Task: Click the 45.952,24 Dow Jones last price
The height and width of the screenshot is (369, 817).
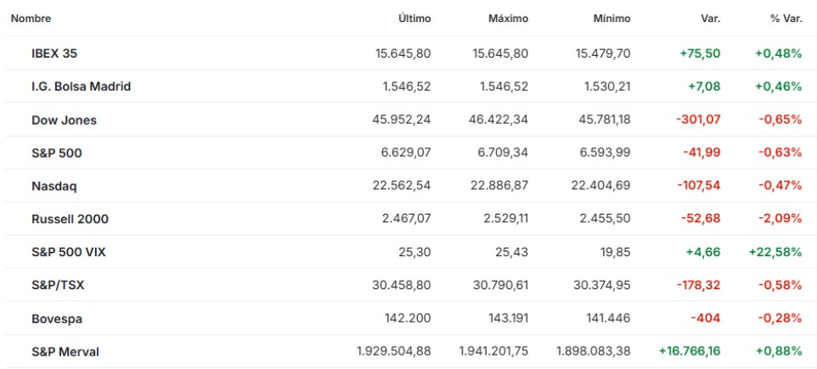Action: tap(402, 120)
